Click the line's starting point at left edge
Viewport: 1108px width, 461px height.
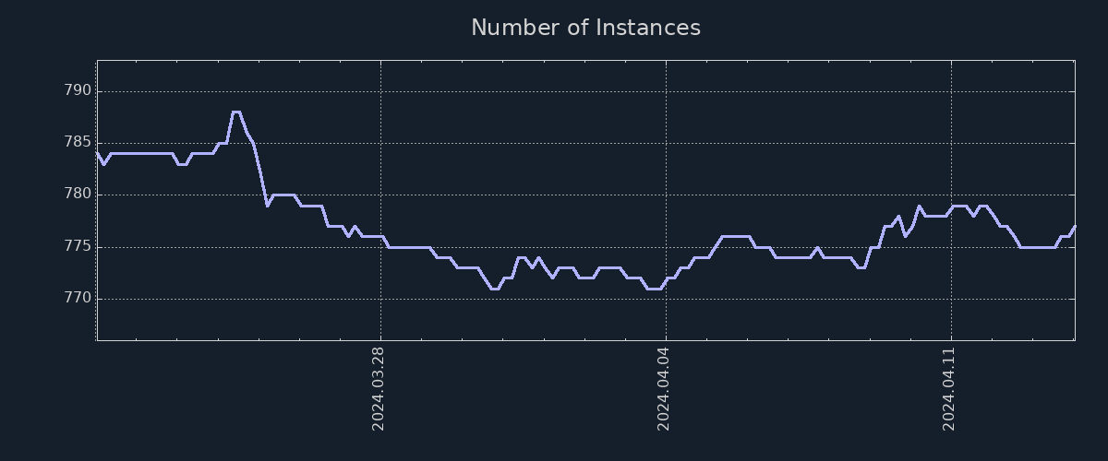(98, 153)
